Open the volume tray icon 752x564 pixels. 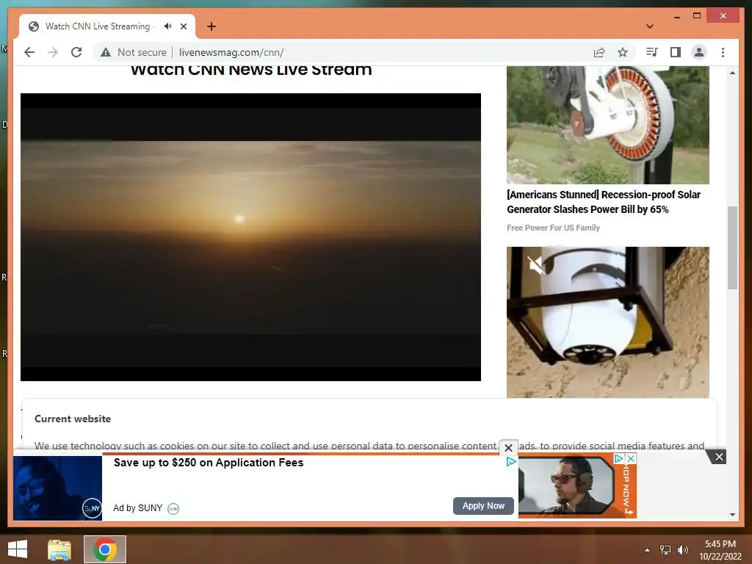pos(682,549)
